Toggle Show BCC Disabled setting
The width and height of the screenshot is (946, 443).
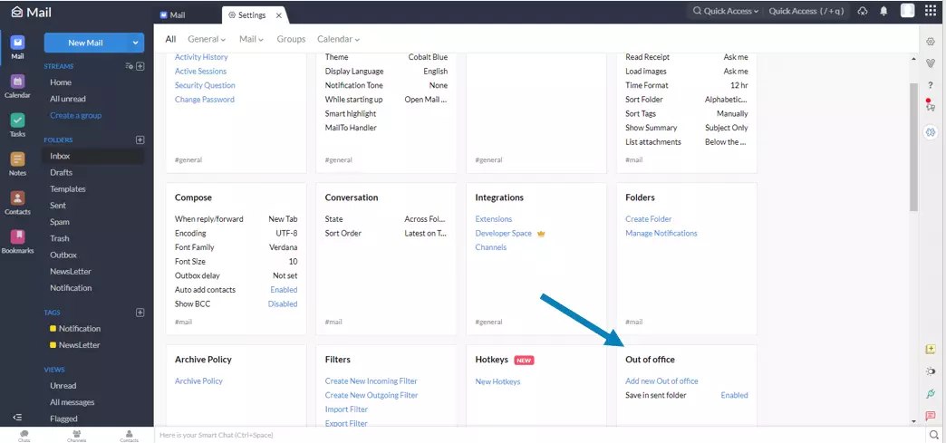pos(282,303)
